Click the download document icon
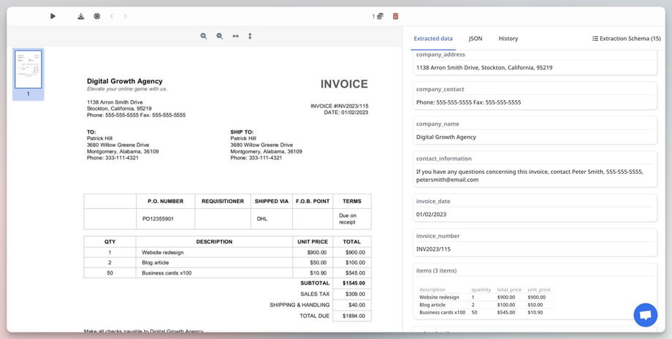 point(81,16)
